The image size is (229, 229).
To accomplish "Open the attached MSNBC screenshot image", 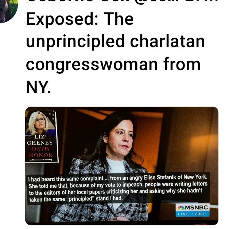I will coord(122,166).
